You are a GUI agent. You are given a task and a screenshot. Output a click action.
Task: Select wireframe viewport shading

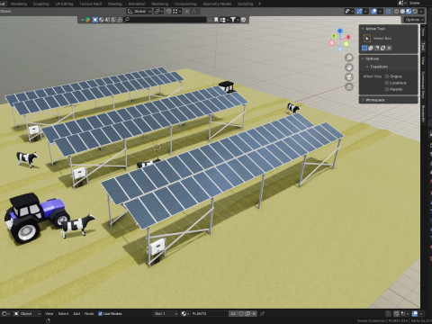[396, 12]
